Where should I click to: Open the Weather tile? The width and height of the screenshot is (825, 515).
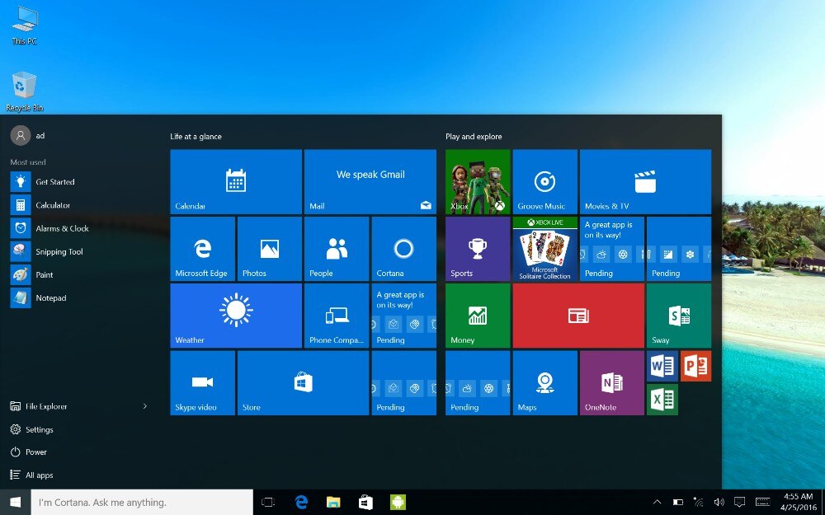pyautogui.click(x=236, y=316)
